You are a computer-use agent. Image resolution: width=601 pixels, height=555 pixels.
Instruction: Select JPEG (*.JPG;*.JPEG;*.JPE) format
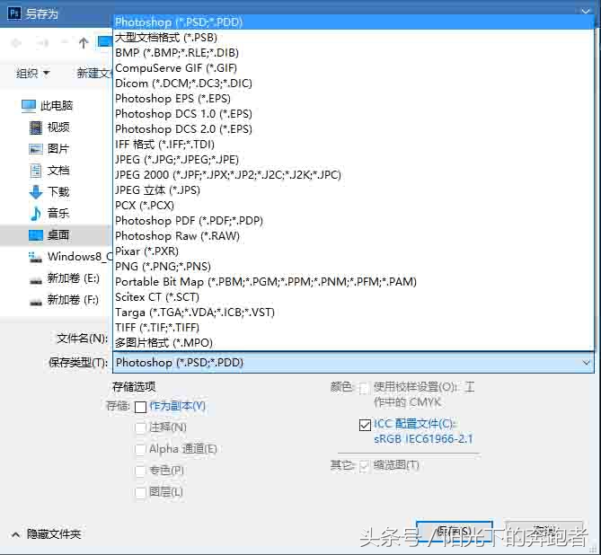coord(353,160)
